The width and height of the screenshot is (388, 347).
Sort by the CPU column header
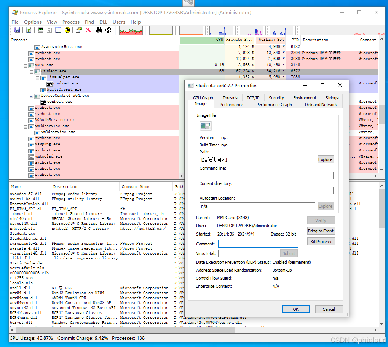pyautogui.click(x=202, y=40)
